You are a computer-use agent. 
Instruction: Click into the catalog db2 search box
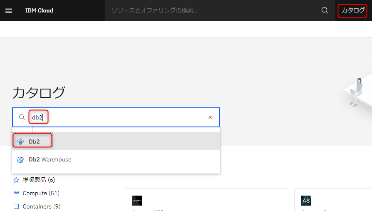pyautogui.click(x=116, y=117)
